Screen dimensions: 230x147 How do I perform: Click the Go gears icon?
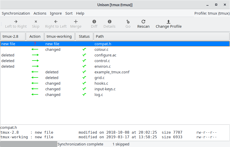pyautogui.click(x=128, y=22)
